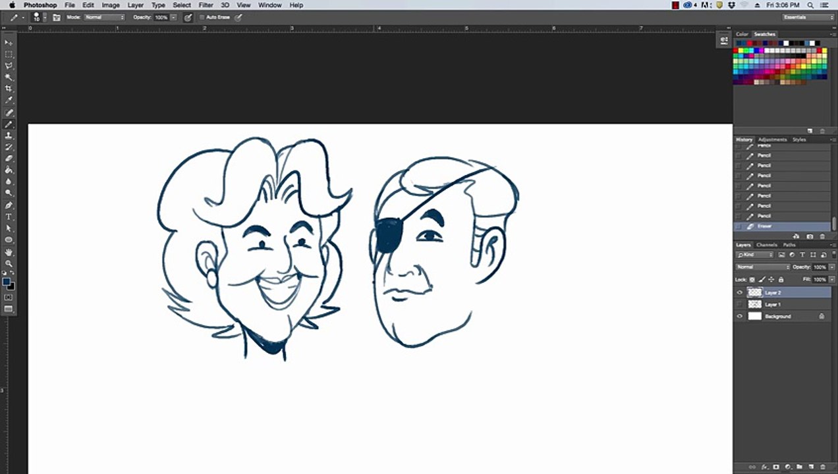
Task: Switch to the Paths tab
Action: click(x=789, y=245)
